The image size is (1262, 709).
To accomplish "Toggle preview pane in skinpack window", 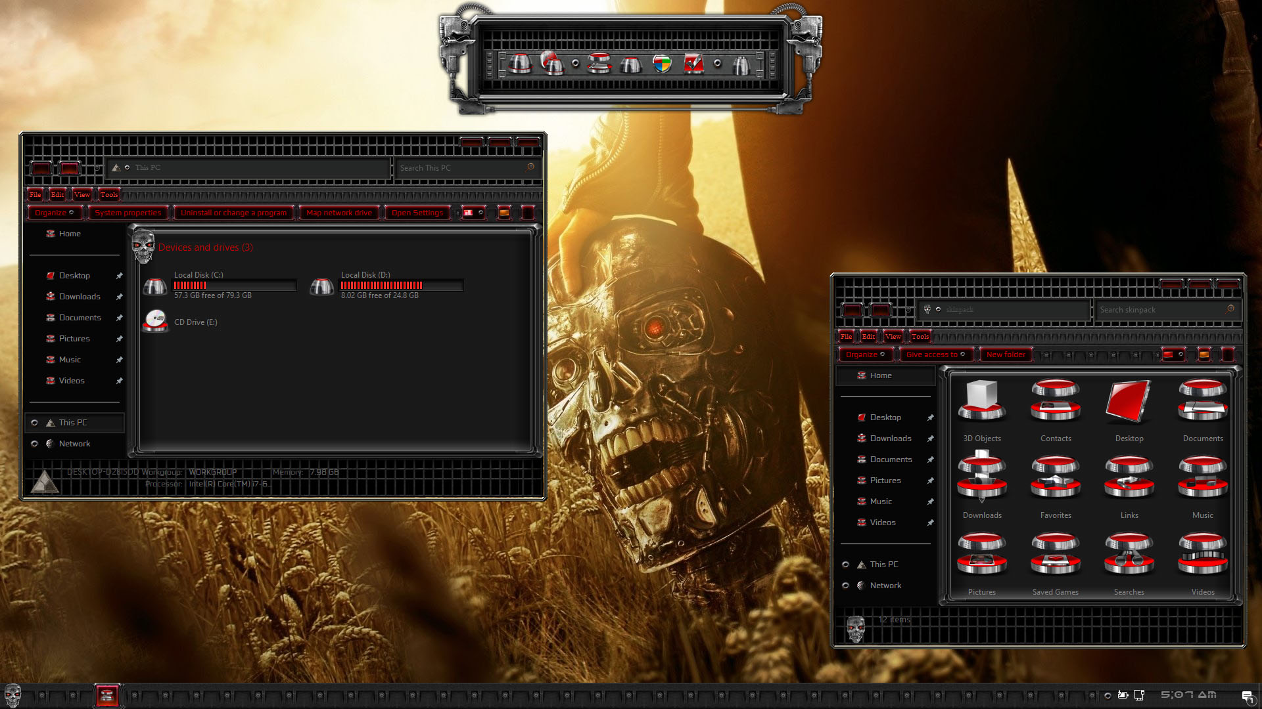I will coord(1204,354).
